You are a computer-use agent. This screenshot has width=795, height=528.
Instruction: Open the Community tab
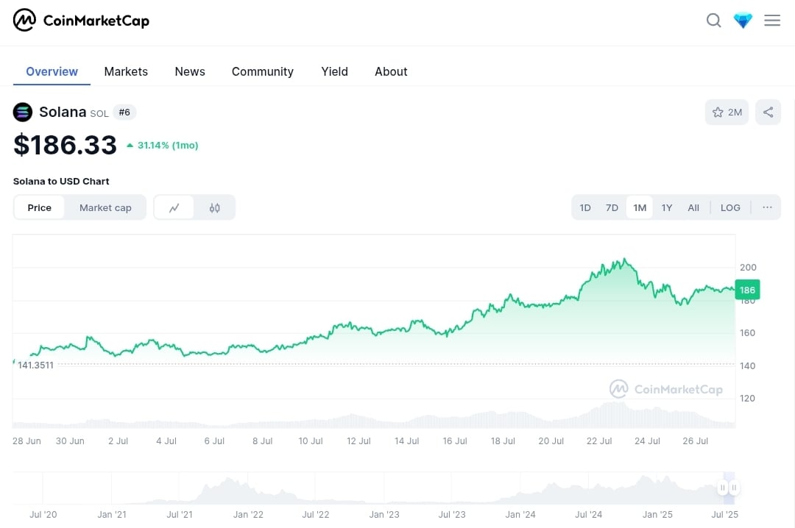pyautogui.click(x=263, y=71)
